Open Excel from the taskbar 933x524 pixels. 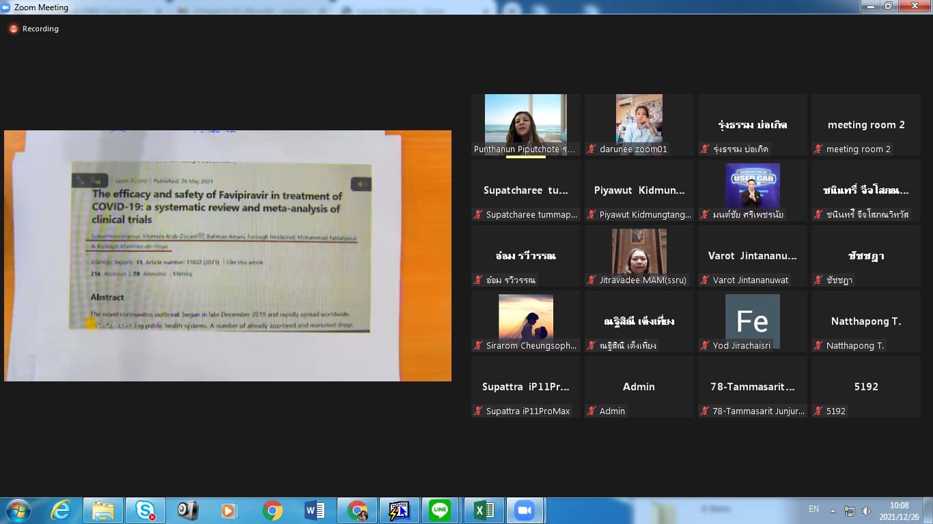[484, 510]
